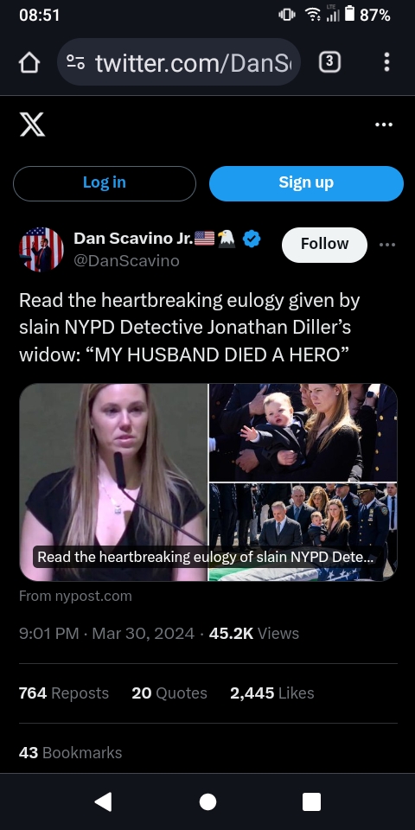Open Dan Scavino's profile picture
This screenshot has height=830, width=415.
(x=41, y=249)
